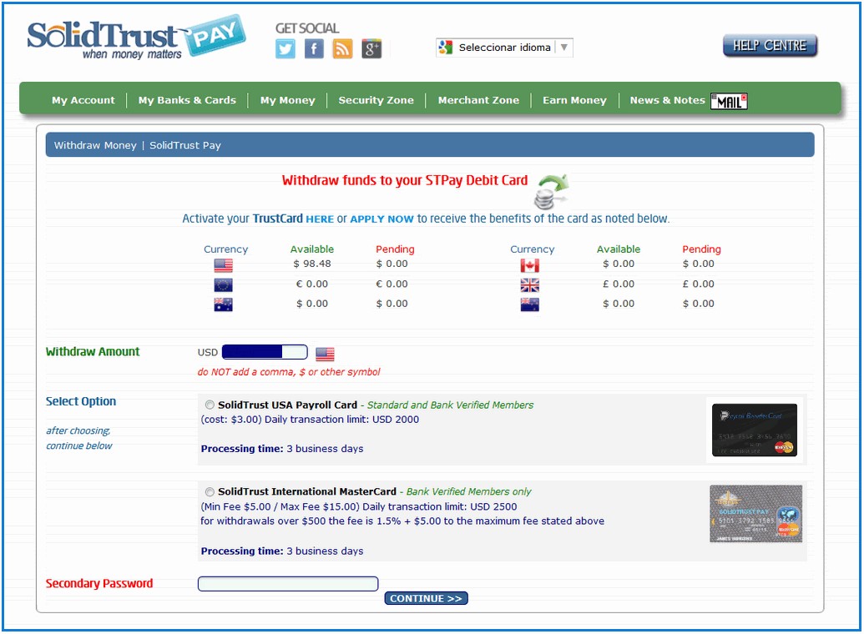Click the Australian flag icon
Viewport: 864px width, 634px height.
pyautogui.click(x=223, y=304)
